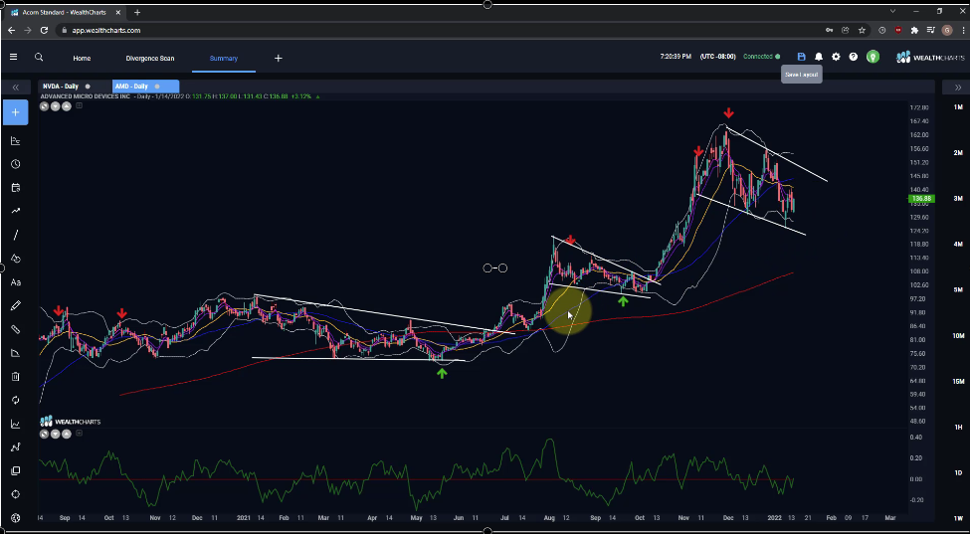This screenshot has width=970, height=534.
Task: Switch to the NVDA - Daily chart tab
Action: tap(61, 87)
